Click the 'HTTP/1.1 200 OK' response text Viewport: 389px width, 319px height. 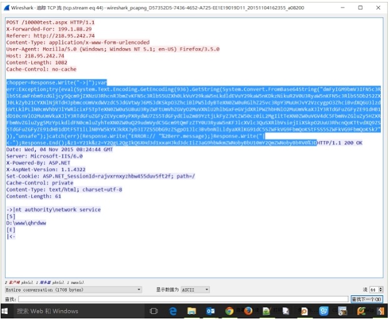(340, 143)
